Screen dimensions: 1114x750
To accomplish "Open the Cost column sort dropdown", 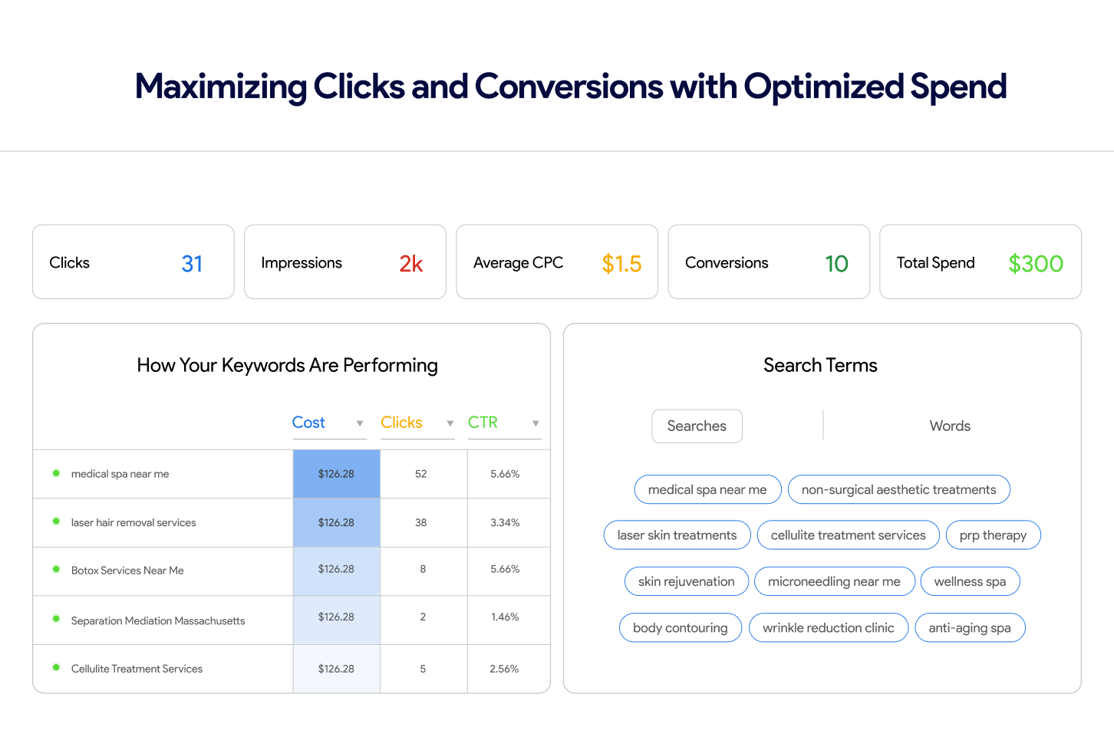I will (x=359, y=423).
